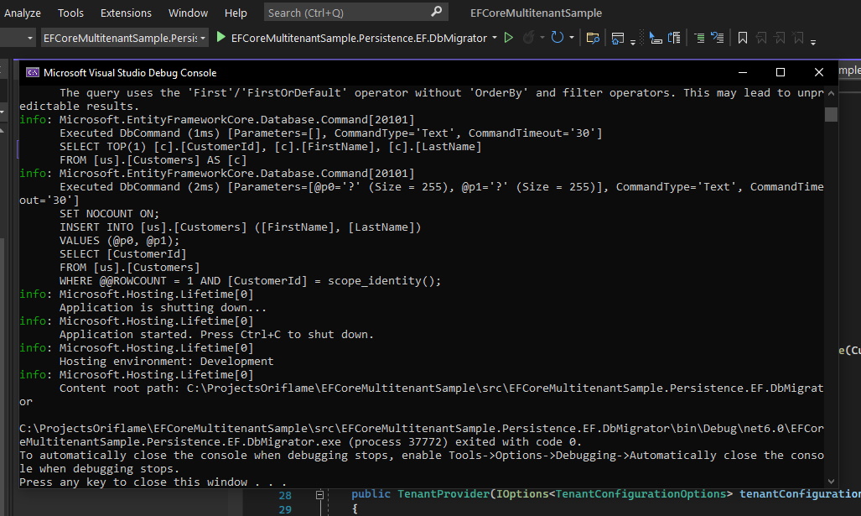Click 'SET NOCOUNT ON;' console line

(x=109, y=214)
